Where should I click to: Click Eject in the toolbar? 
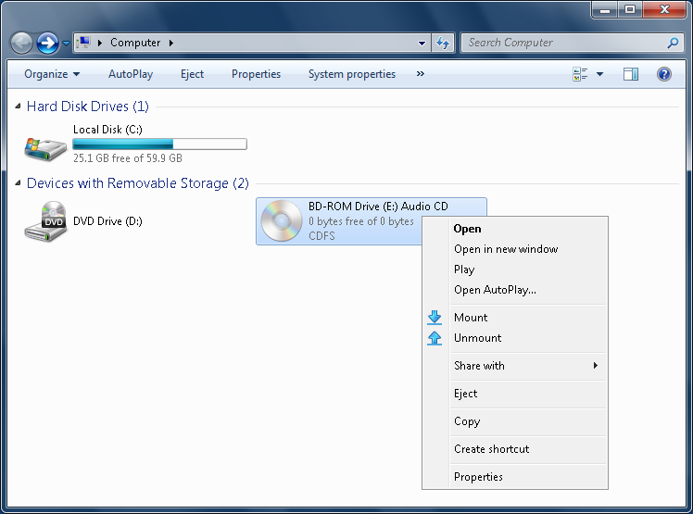pos(193,74)
